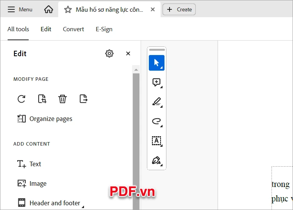Click the Add Image icon
Screen dimensions: 293x210
click(x=21, y=183)
